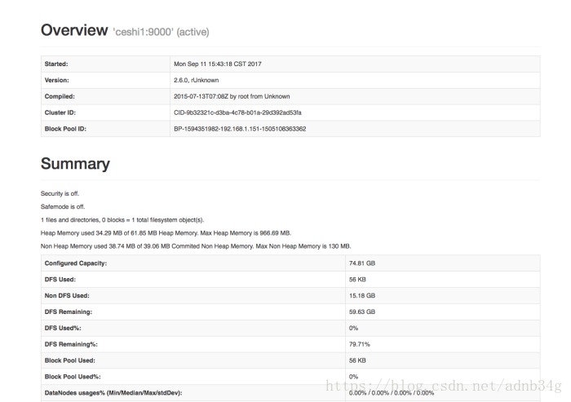Select block pool ID BP-1594351982-192.168.1.151
This screenshot has height=402, width=571.
point(240,129)
